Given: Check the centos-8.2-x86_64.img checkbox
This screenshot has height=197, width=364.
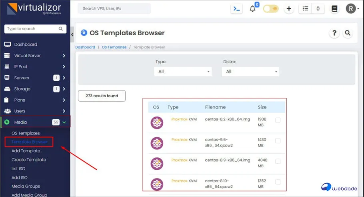Looking at the screenshot, I should pyautogui.click(x=278, y=120).
